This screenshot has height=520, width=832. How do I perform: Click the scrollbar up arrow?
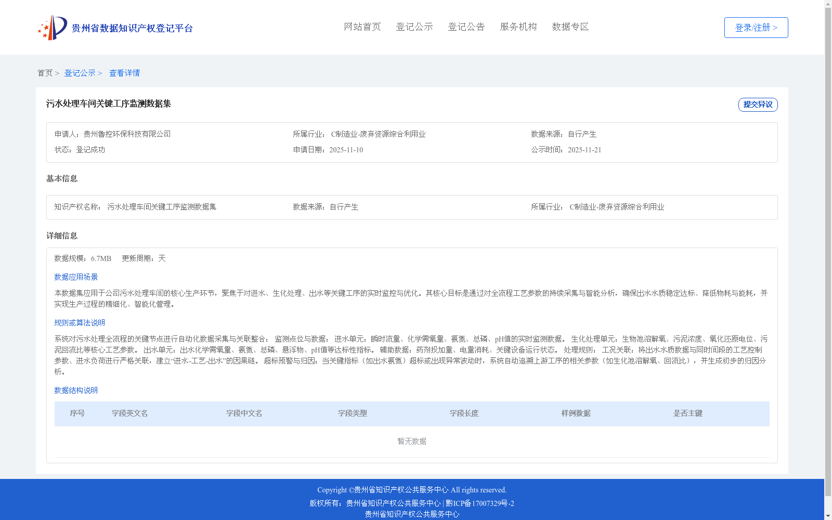coord(828,4)
